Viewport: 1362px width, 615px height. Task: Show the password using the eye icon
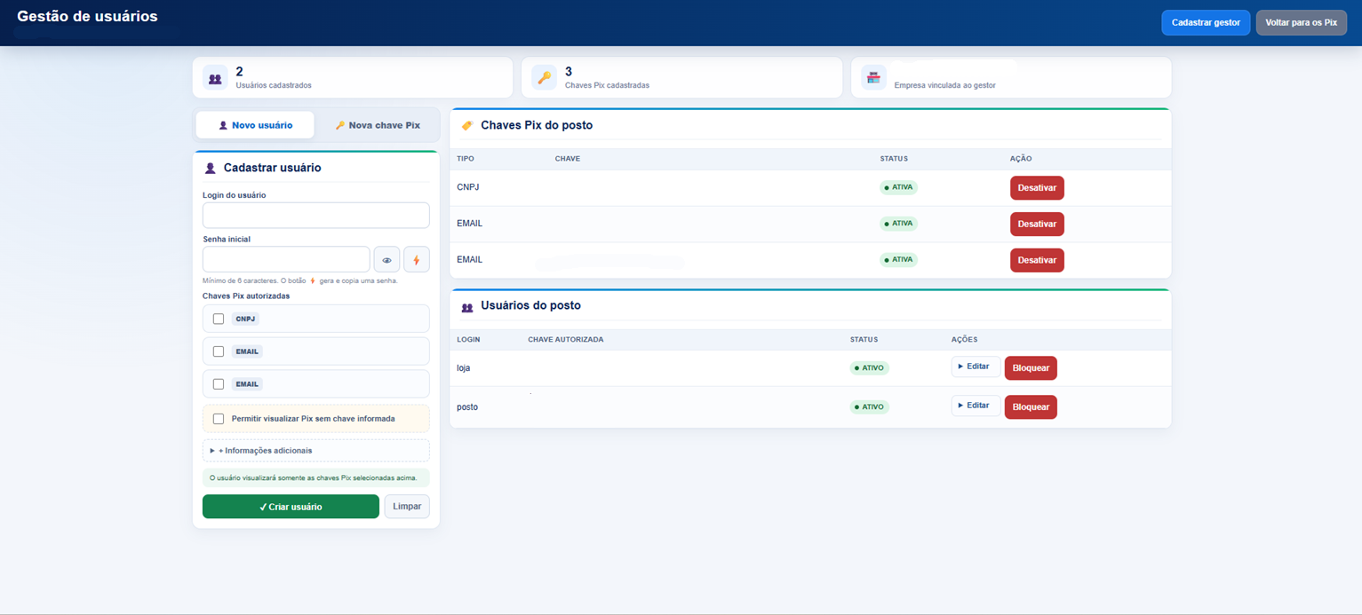pyautogui.click(x=386, y=260)
